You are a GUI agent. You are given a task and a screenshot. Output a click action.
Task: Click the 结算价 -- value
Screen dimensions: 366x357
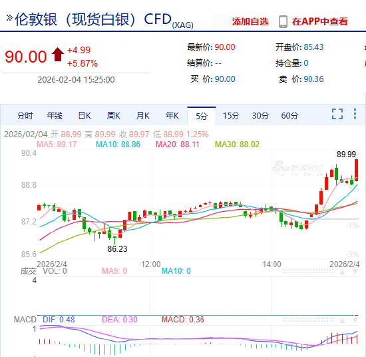[x=218, y=63]
